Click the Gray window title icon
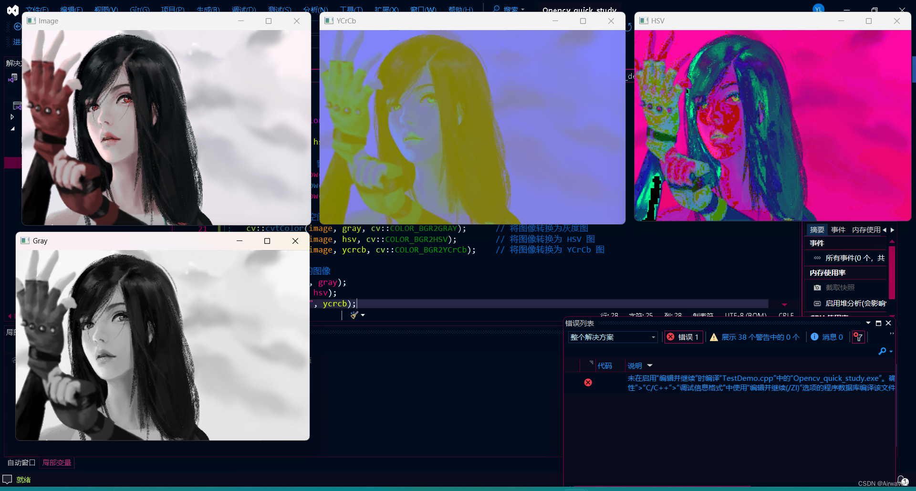 25,241
